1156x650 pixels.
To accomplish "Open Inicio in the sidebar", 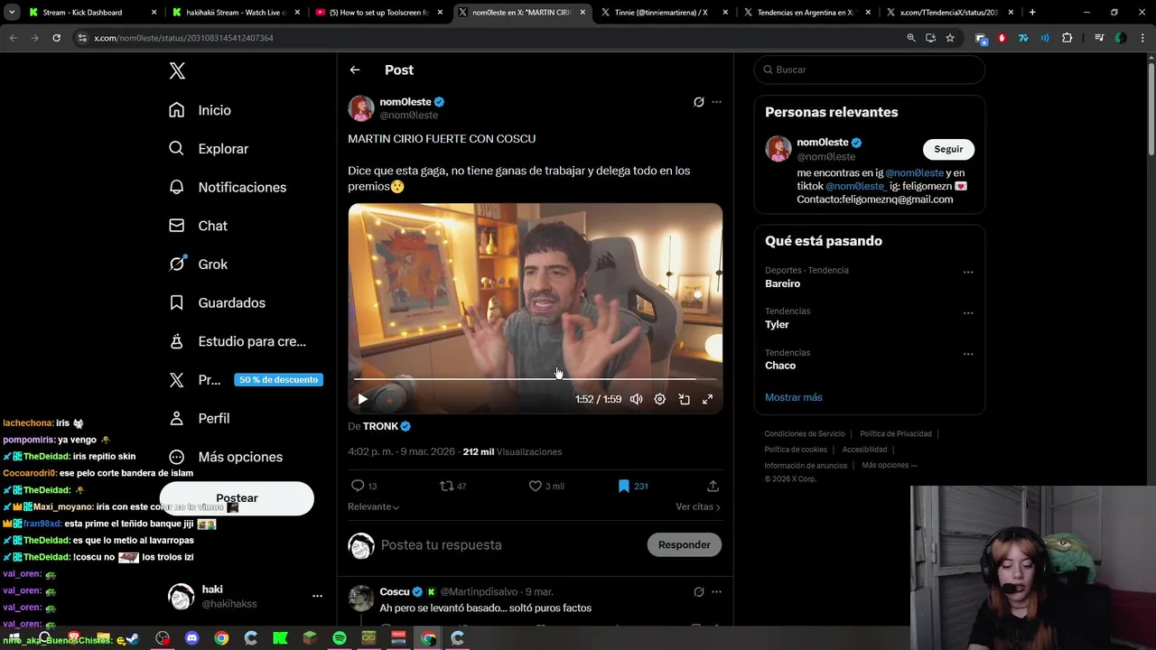I will coord(200,110).
